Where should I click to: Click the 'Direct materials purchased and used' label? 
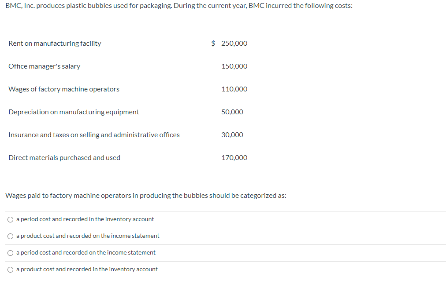pos(64,157)
